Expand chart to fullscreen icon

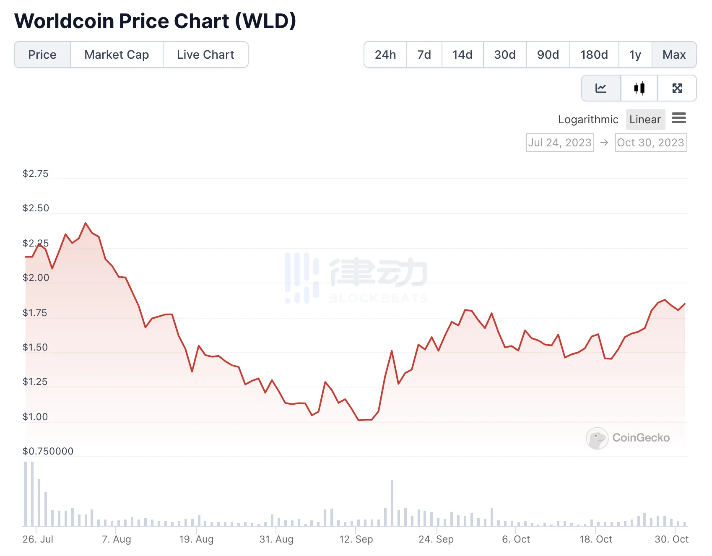click(677, 88)
